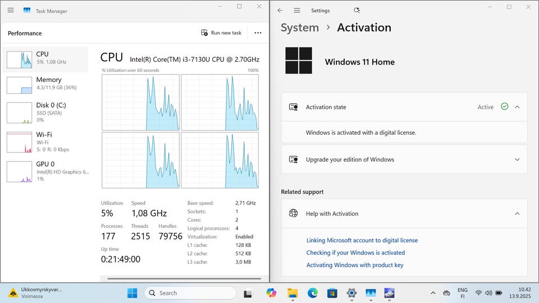Click the CPU mini graph thumbnail
Screen dimensions: 539x303
19,59
